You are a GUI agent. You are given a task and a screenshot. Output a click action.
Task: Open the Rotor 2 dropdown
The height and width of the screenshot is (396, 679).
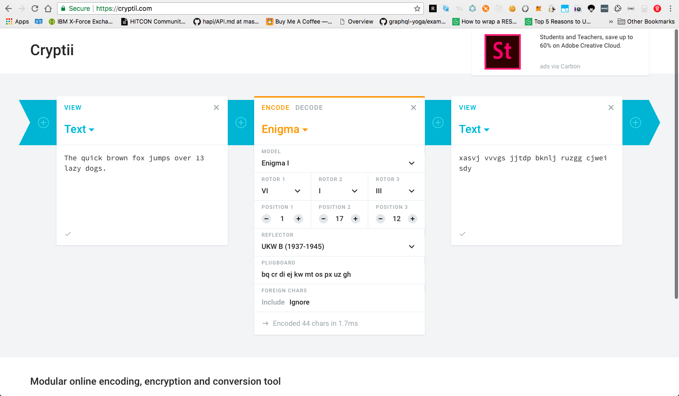pos(339,191)
